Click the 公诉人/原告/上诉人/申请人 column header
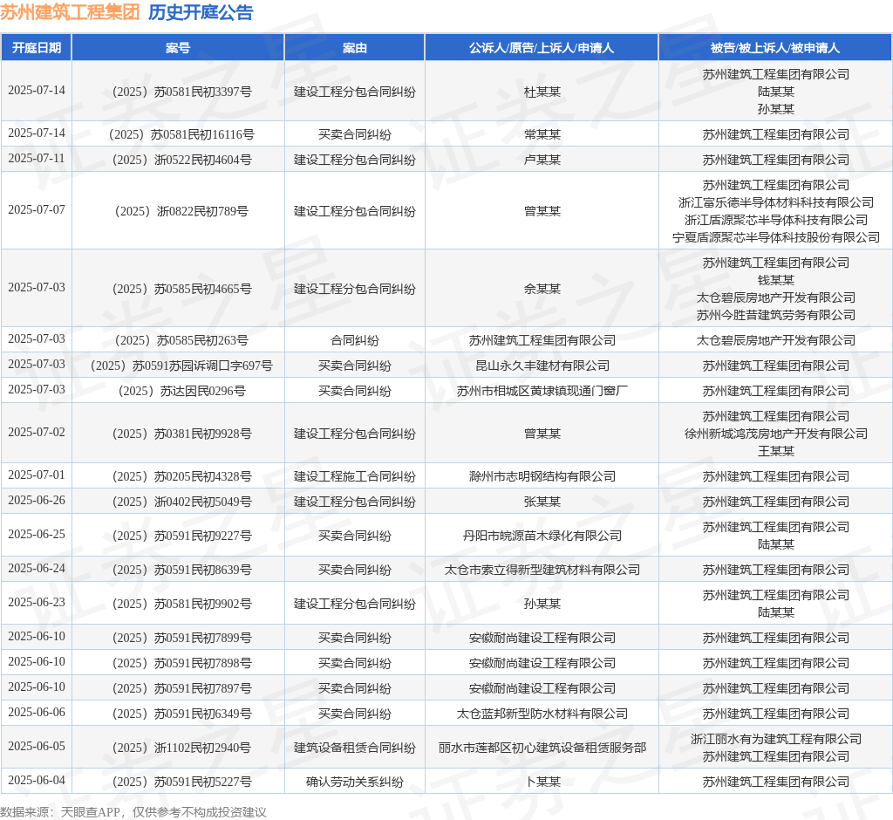This screenshot has height=820, width=893. [x=542, y=48]
